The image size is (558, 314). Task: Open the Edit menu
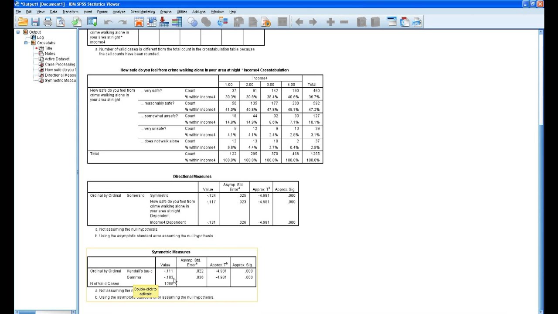(29, 12)
